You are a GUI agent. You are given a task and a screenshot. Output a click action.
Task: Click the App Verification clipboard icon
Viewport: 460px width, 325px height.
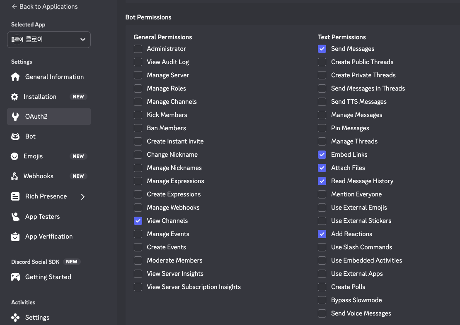click(x=15, y=237)
